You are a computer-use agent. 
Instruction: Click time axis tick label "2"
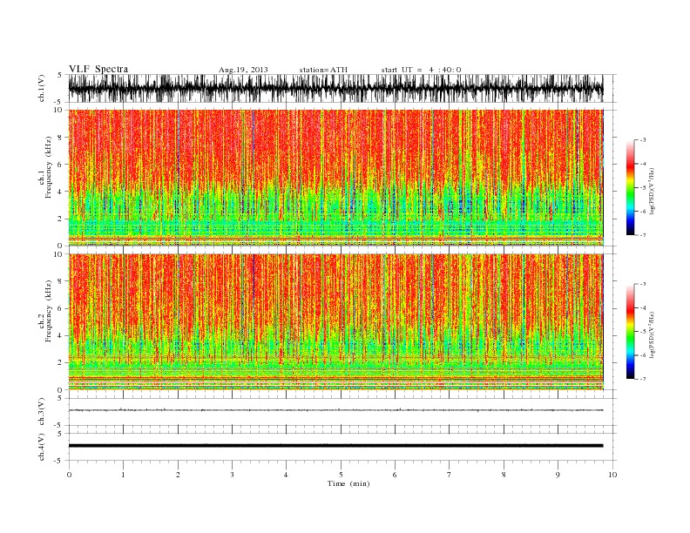click(x=178, y=475)
